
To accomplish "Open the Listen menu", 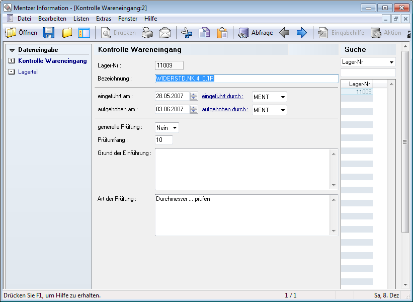I will (81, 19).
